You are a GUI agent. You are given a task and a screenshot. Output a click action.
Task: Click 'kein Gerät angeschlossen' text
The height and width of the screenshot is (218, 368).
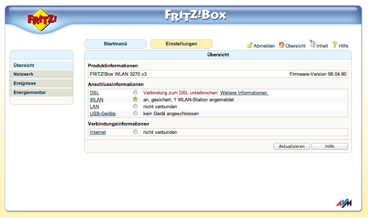(171, 113)
